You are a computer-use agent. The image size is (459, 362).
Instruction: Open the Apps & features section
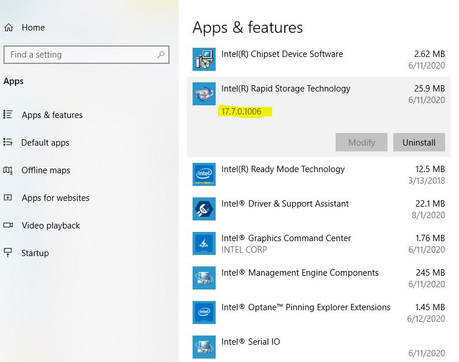point(52,115)
